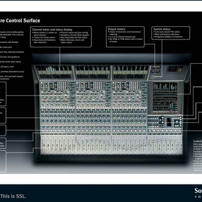Click the master section fader strip bank
Screen dimensions: 202x202
click(x=165, y=144)
